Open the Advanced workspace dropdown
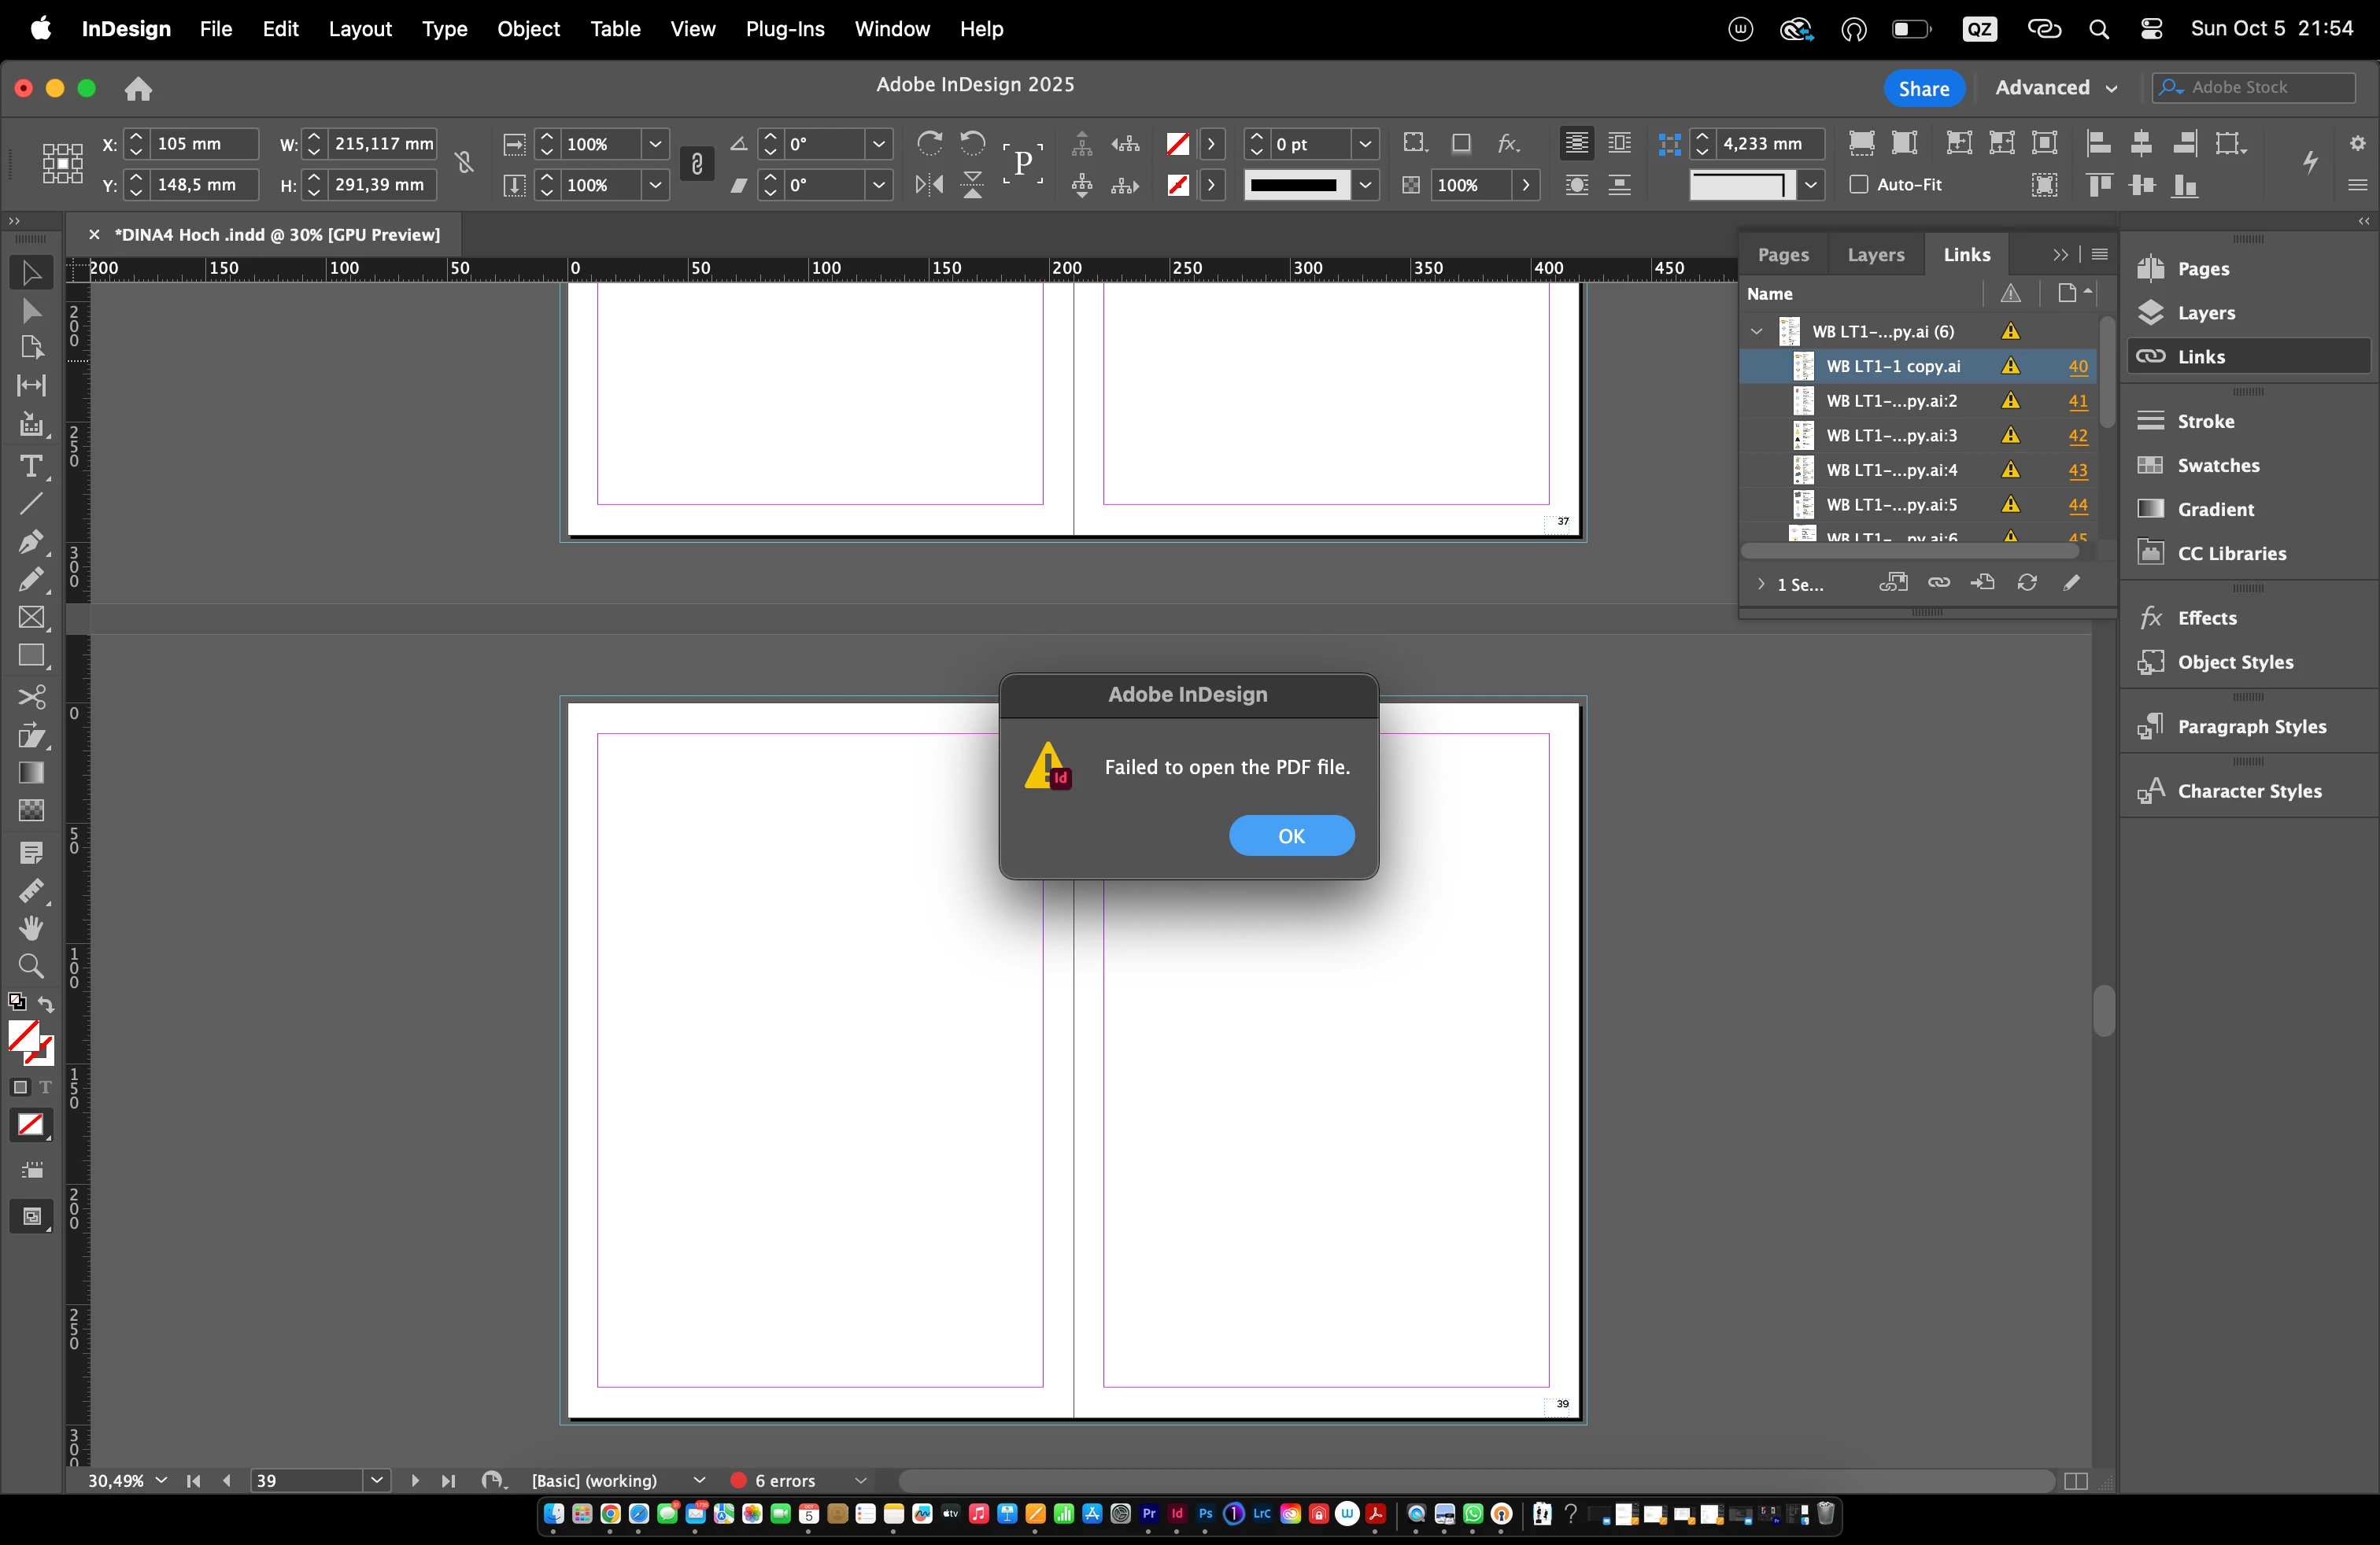The width and height of the screenshot is (2380, 1545). 2056,88
